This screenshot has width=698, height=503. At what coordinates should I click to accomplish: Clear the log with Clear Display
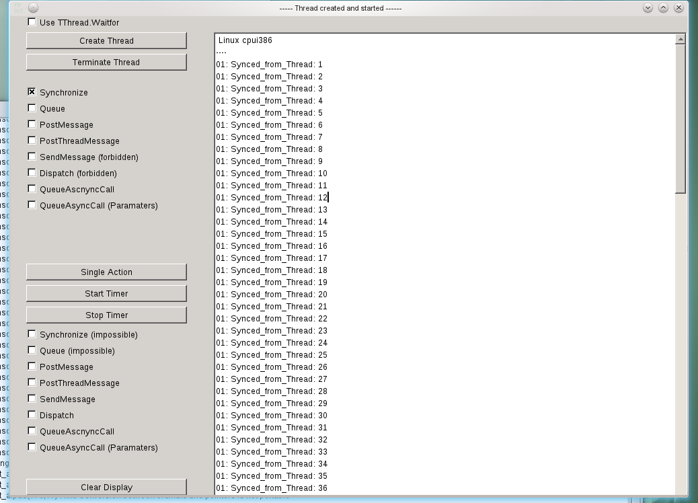pos(106,487)
